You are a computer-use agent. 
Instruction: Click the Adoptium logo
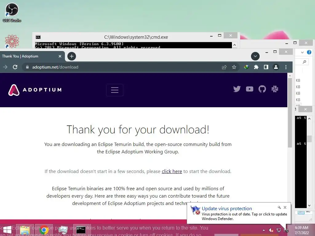pos(35,90)
